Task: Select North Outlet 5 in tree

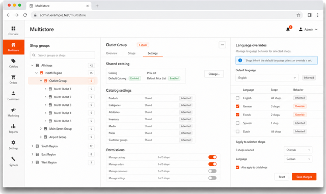Action: click(x=63, y=121)
